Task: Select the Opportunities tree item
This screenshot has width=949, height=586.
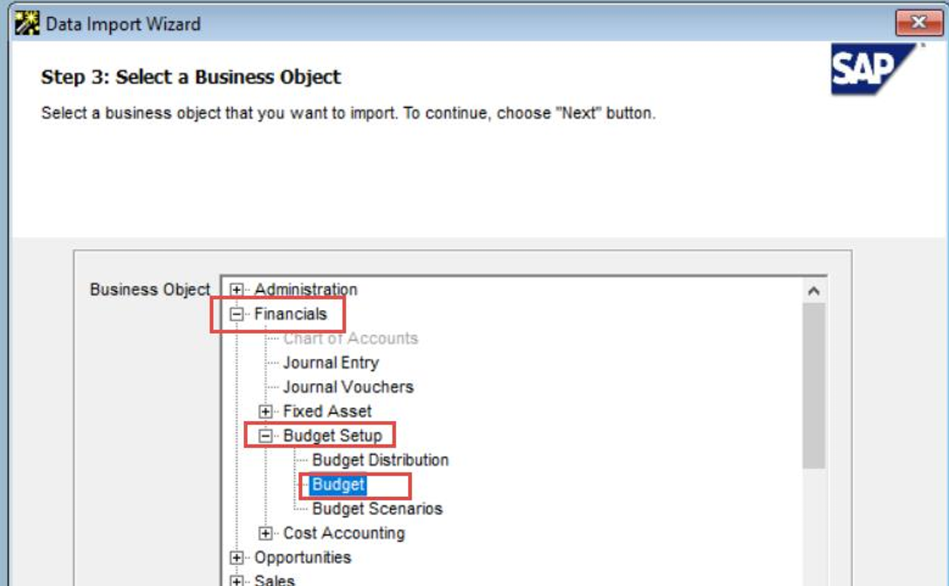Action: coord(303,558)
